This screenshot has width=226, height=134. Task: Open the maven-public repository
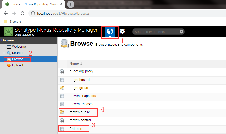80,112
